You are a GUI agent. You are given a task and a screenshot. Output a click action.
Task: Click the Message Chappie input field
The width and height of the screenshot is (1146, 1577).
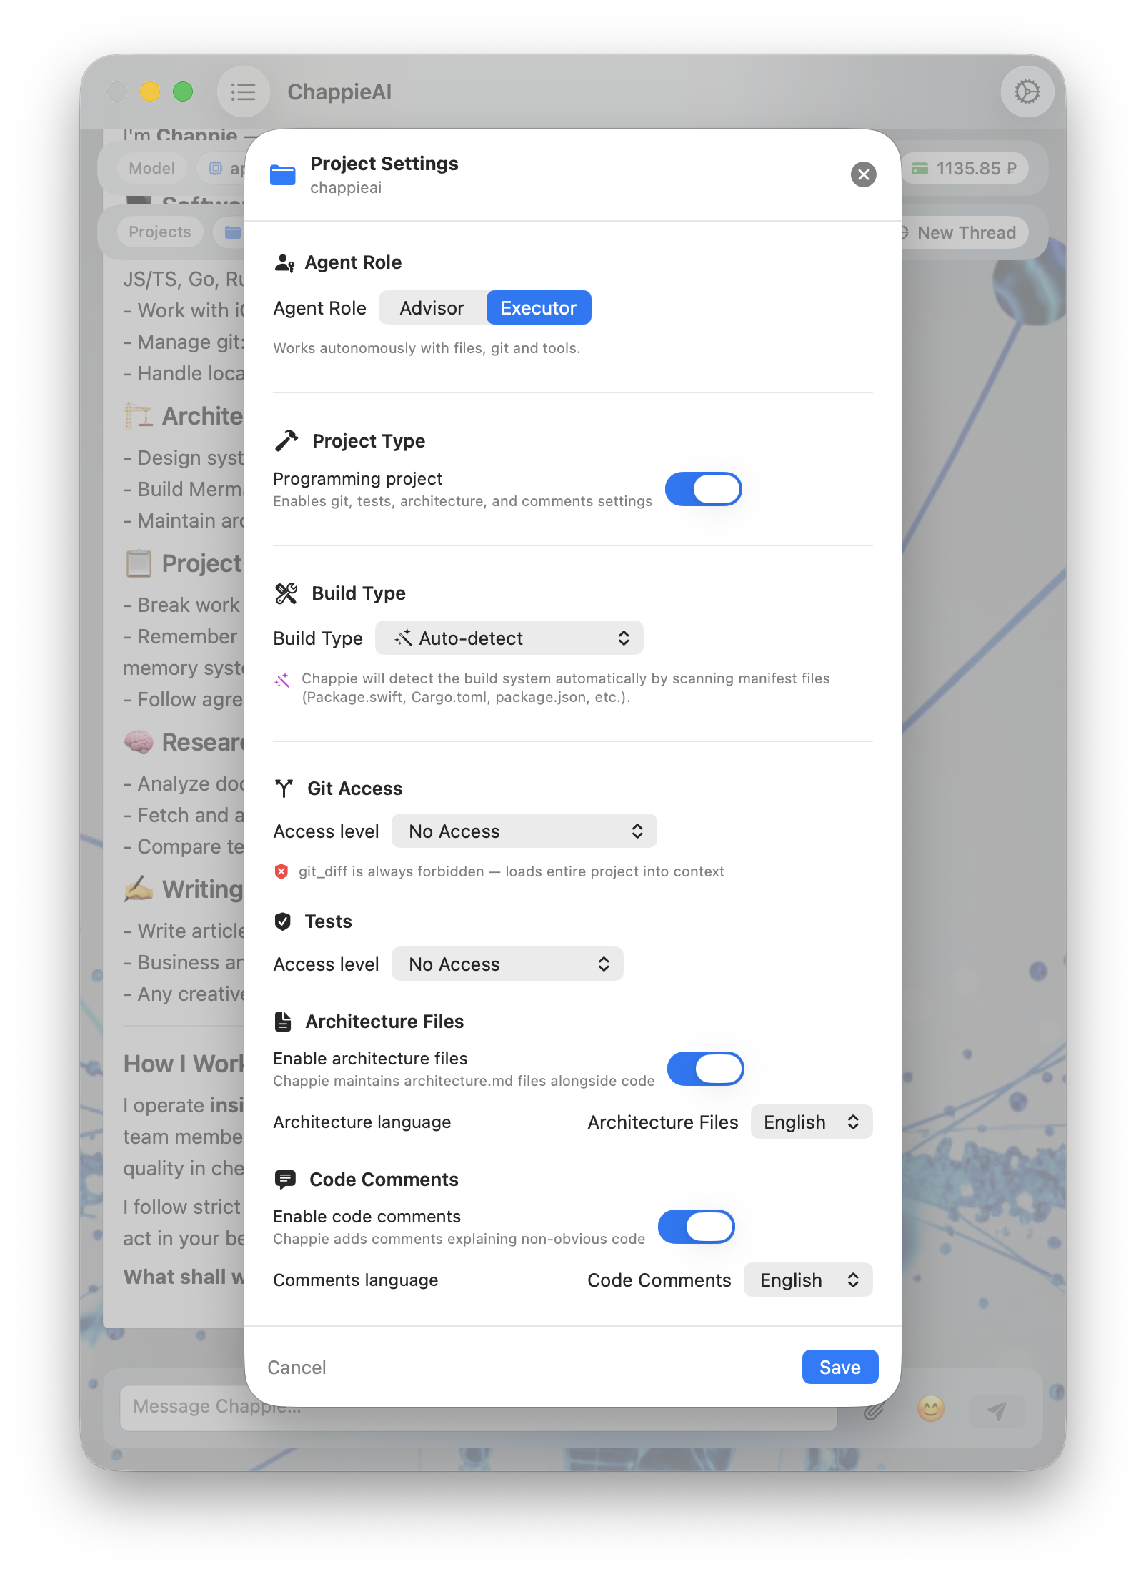(x=479, y=1408)
